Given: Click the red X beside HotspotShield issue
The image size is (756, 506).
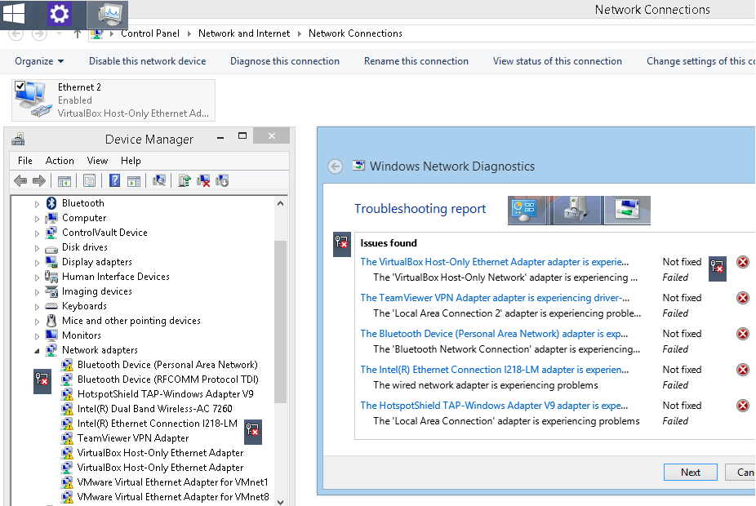Looking at the screenshot, I should pyautogui.click(x=743, y=406).
